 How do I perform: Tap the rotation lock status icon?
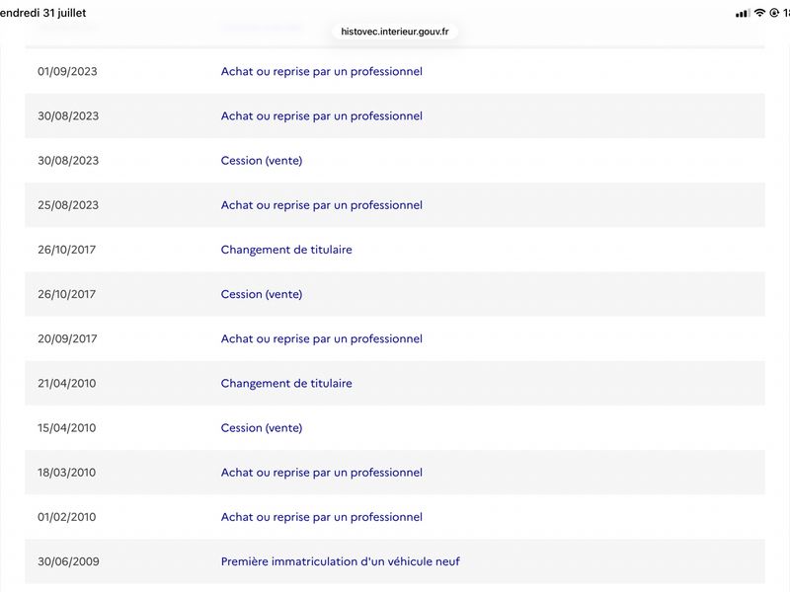point(774,13)
